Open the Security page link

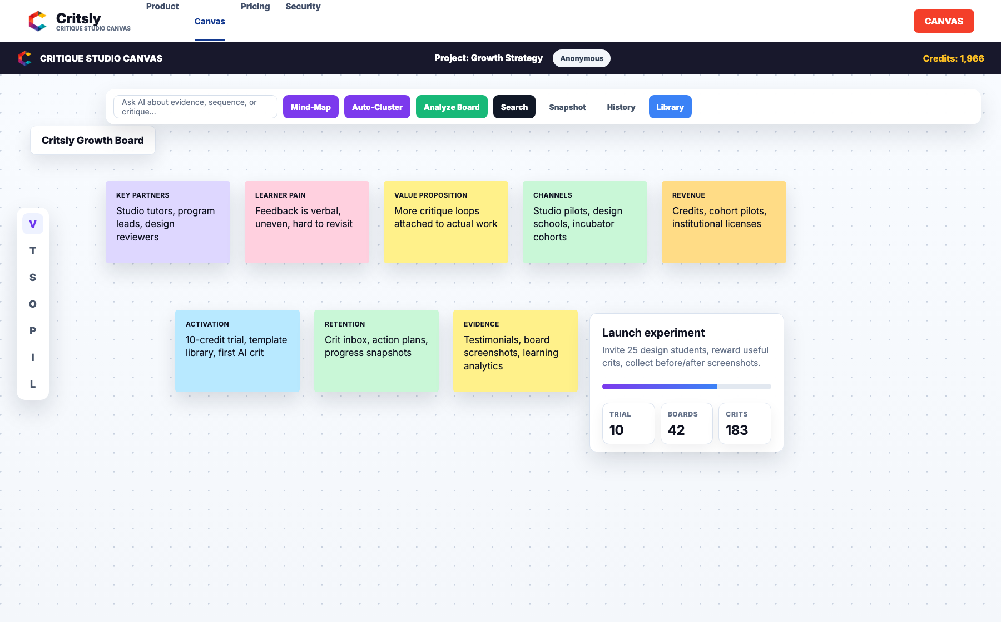coord(303,7)
